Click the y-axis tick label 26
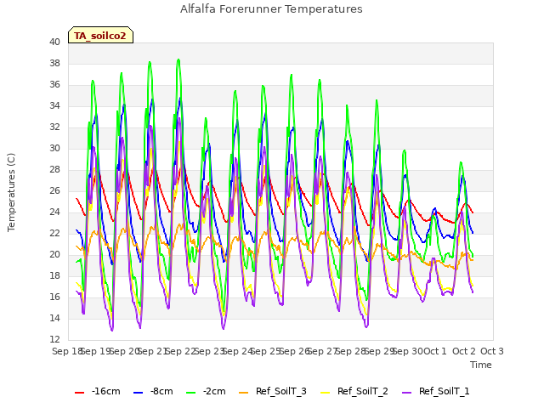544x408 pixels. [x=54, y=190]
